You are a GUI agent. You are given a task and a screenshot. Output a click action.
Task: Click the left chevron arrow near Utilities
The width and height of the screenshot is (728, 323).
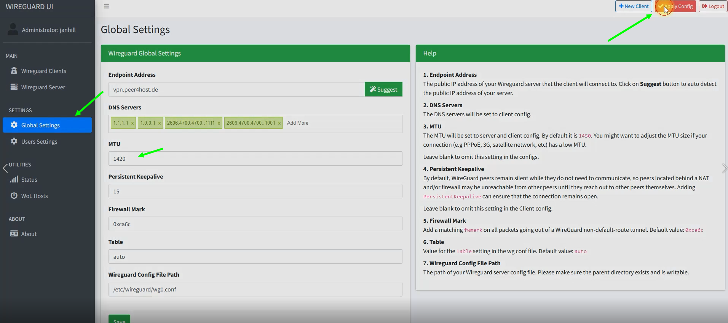tap(5, 168)
